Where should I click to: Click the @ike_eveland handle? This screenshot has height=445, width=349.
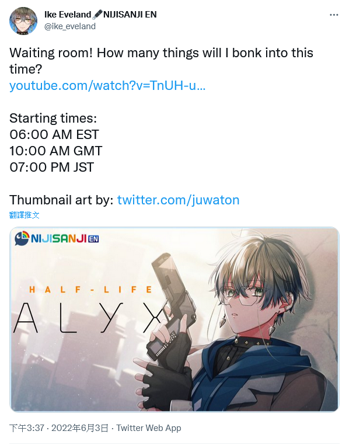(70, 26)
